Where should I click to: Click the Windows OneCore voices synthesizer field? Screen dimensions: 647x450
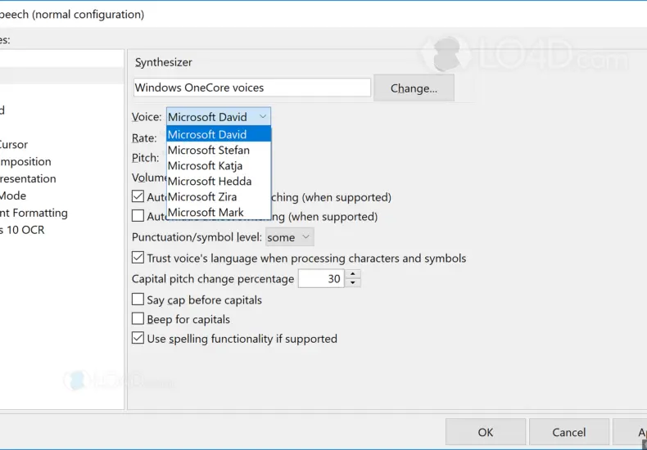pos(252,88)
